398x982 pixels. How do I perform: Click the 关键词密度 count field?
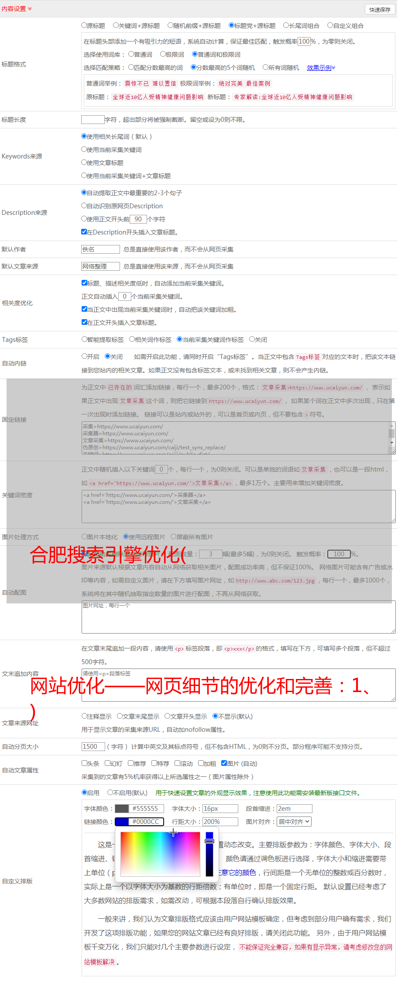(x=161, y=469)
